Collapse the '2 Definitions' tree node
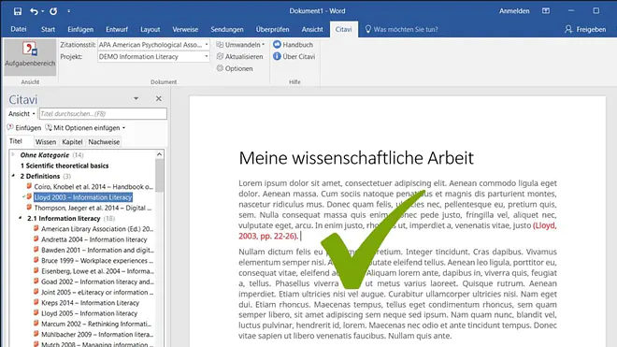 pos(13,176)
